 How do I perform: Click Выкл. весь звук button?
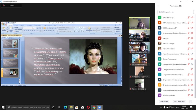179,102
